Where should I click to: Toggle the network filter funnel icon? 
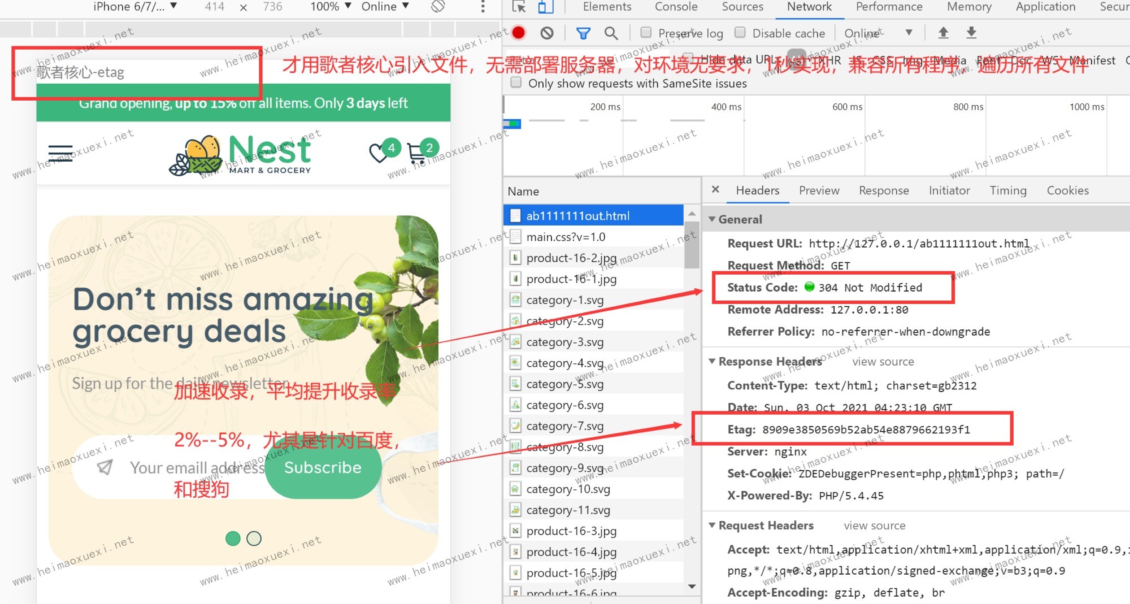[583, 33]
